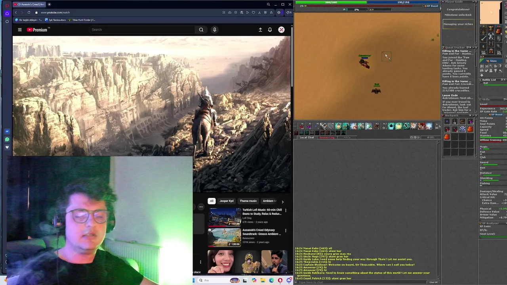Open Microsoft Edge from the taskbar
This screenshot has width=507, height=285.
click(271, 280)
